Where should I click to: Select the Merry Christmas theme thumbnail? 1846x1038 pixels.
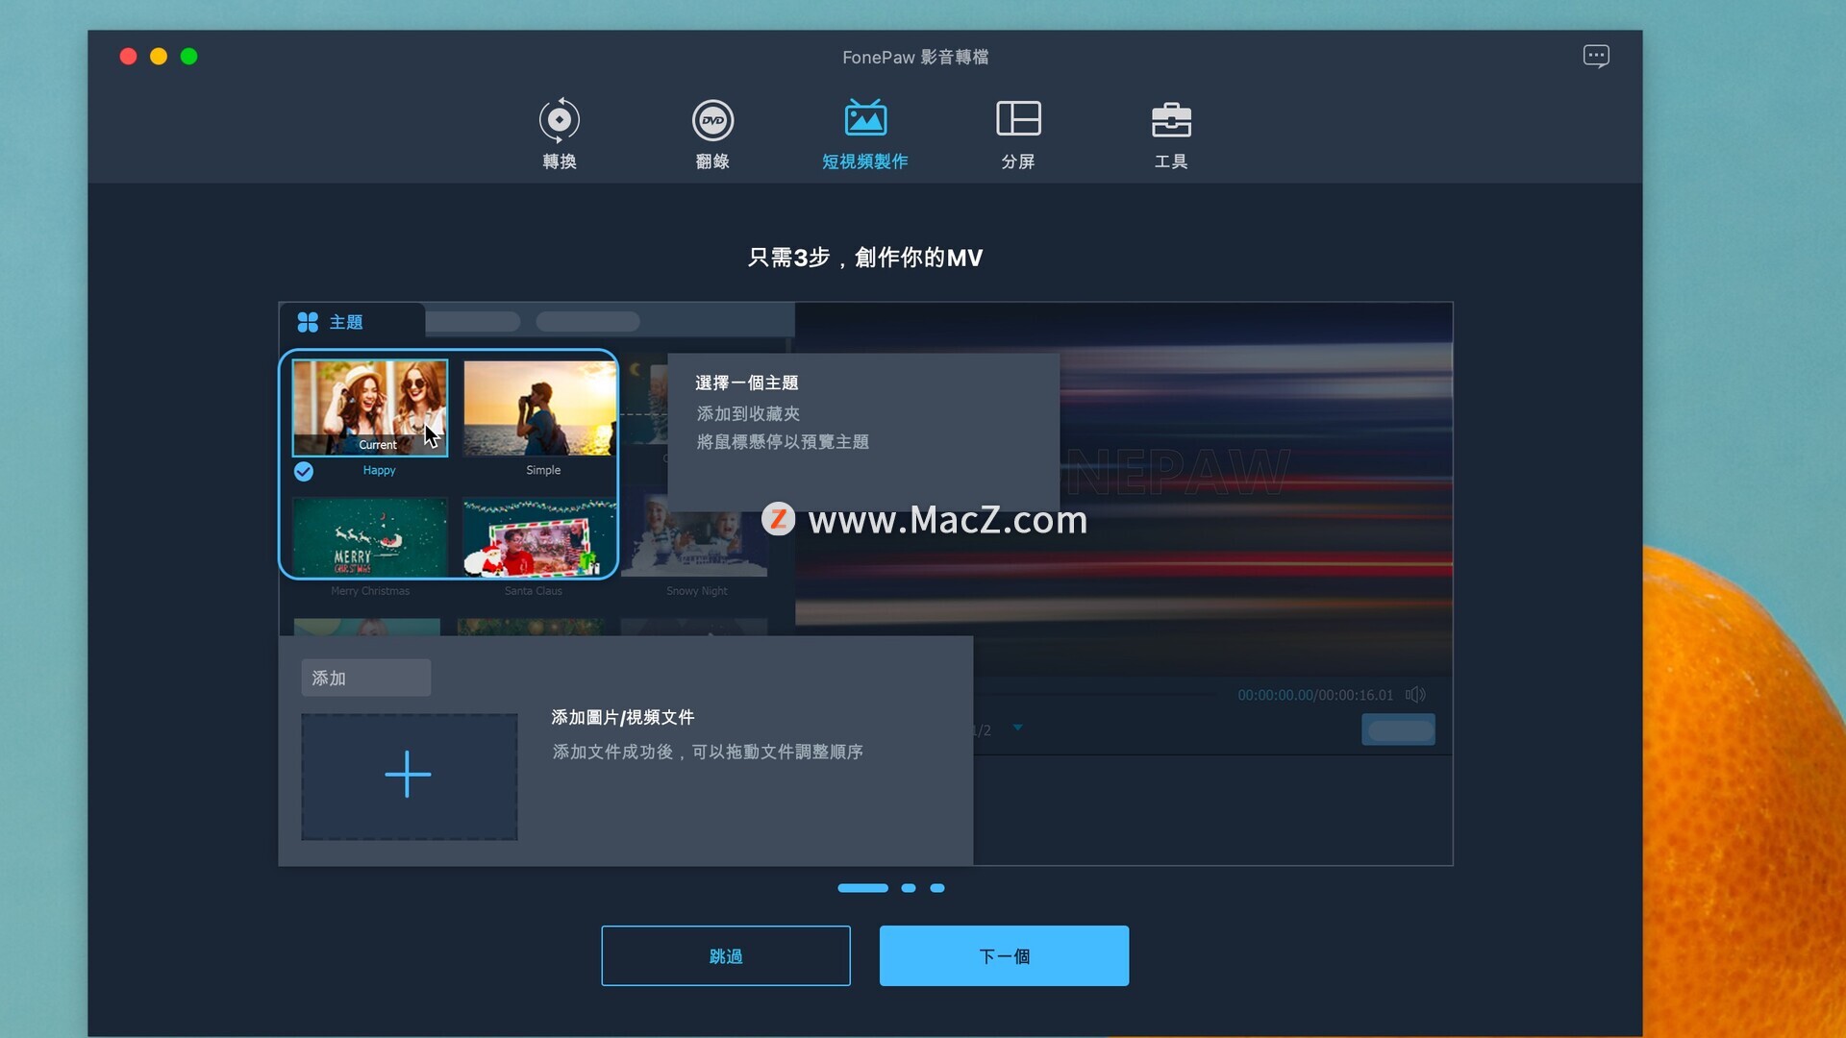point(370,536)
